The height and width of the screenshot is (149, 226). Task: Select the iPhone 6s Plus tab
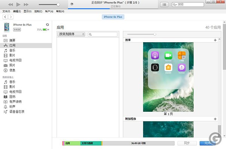[113, 17]
